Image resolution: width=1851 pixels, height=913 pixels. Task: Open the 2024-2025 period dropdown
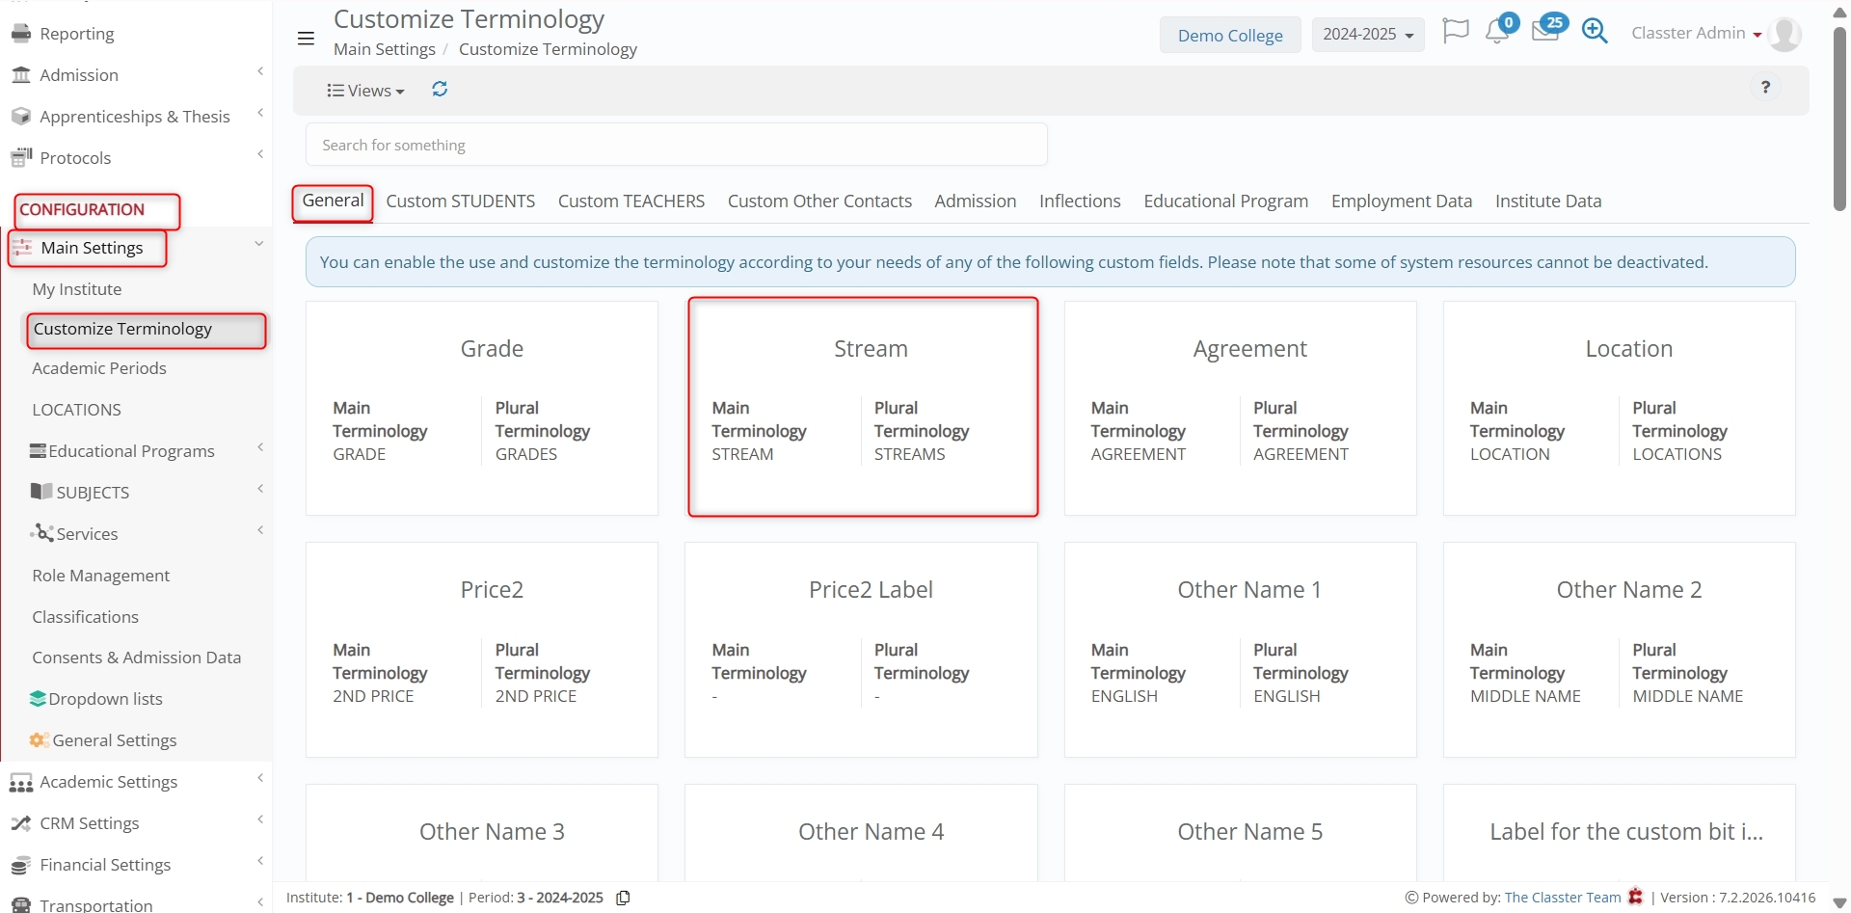tap(1367, 35)
